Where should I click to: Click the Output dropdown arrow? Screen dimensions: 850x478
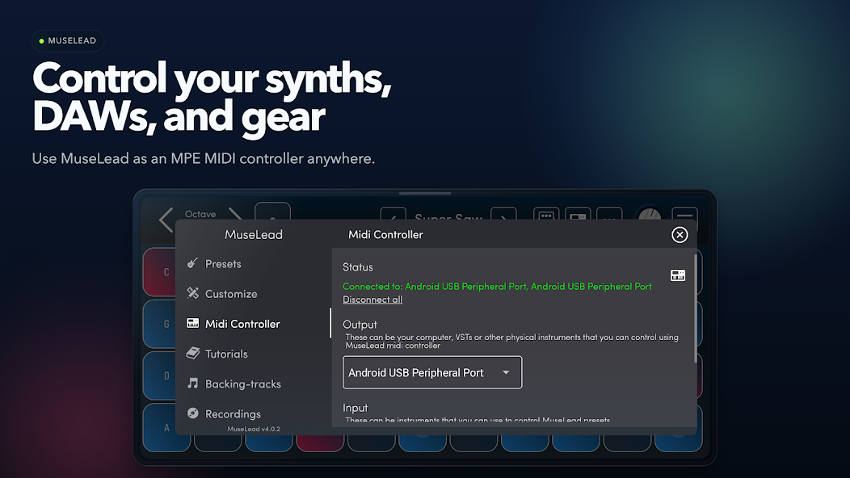(506, 372)
